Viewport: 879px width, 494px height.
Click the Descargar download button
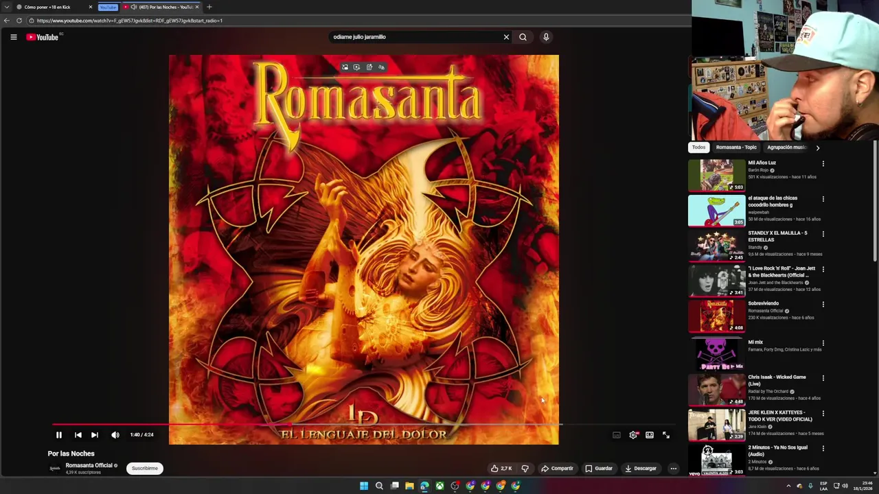(x=641, y=469)
